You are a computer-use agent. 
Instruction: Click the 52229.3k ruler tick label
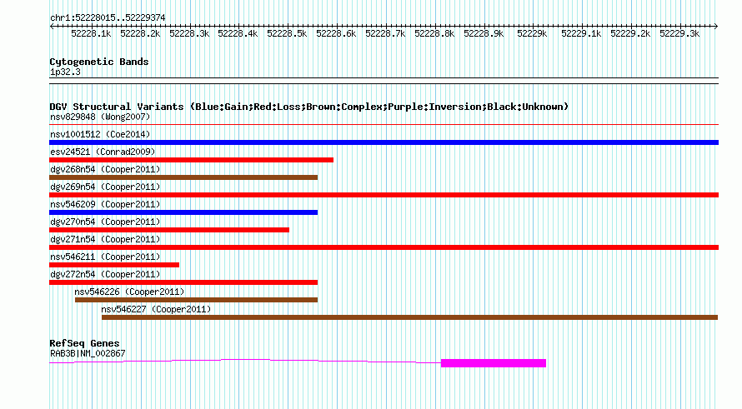pyautogui.click(x=679, y=34)
